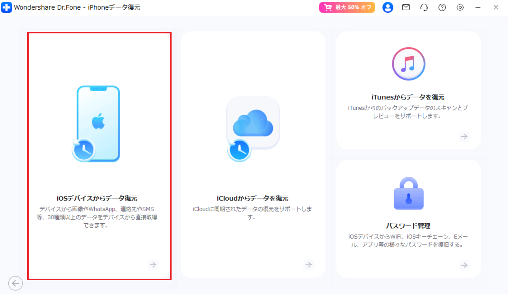Open the 最大 50% オフ promotion banner

(x=347, y=7)
